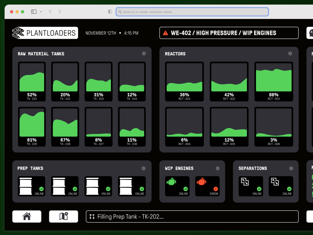Expand the Reactors panel with arrow icon

point(290,54)
